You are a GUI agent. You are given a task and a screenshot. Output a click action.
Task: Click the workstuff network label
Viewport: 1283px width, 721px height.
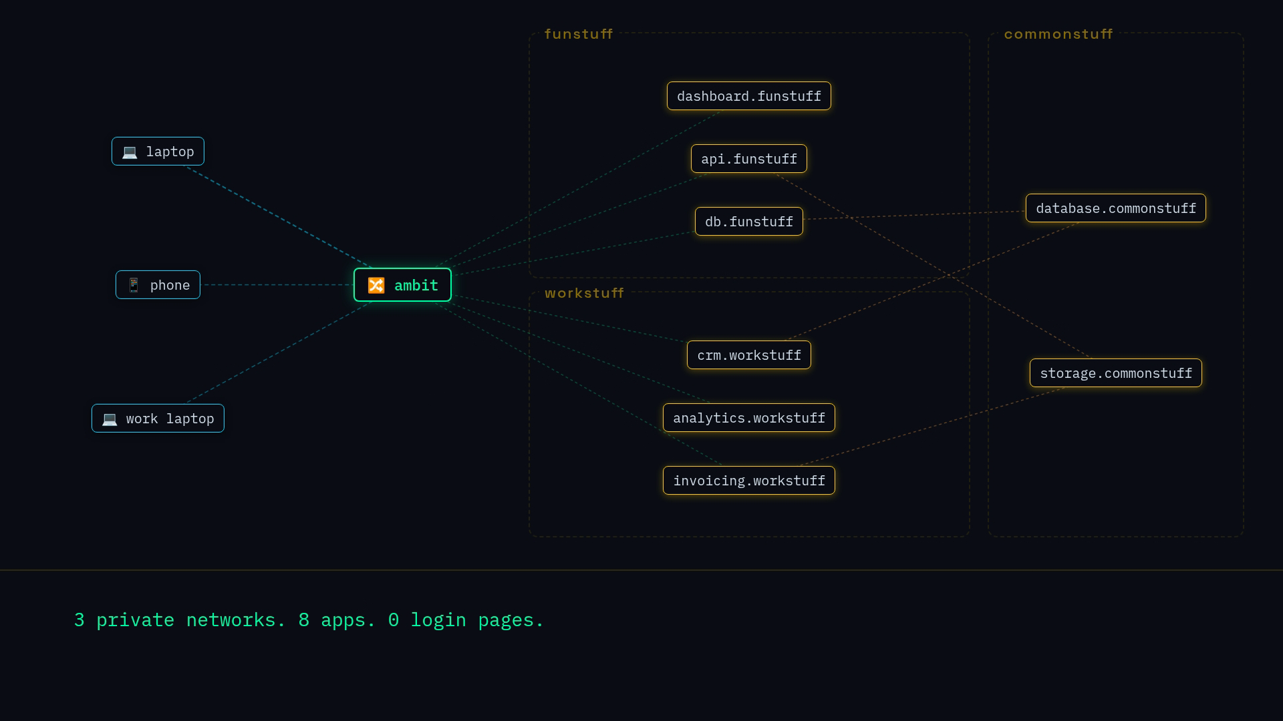584,293
